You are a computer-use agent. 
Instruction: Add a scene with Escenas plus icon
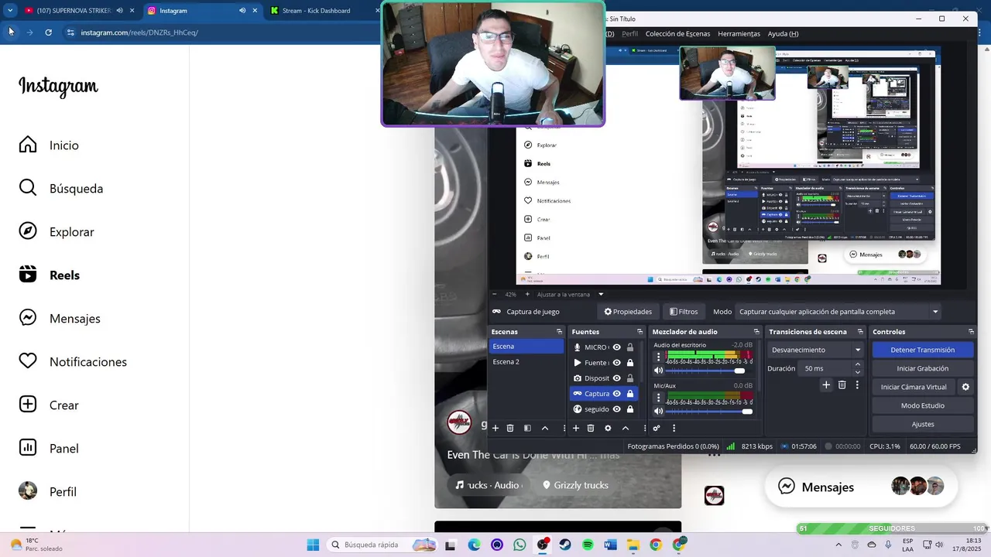(x=495, y=428)
